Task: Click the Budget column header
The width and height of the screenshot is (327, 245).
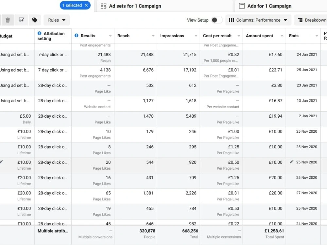Action: [x=6, y=36]
